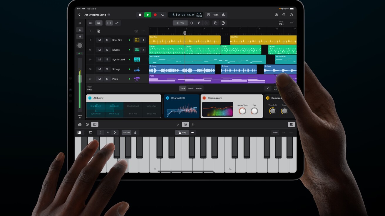The width and height of the screenshot is (385, 216).
Task: Open the An Evening Song title dropdown
Action: tap(108, 15)
